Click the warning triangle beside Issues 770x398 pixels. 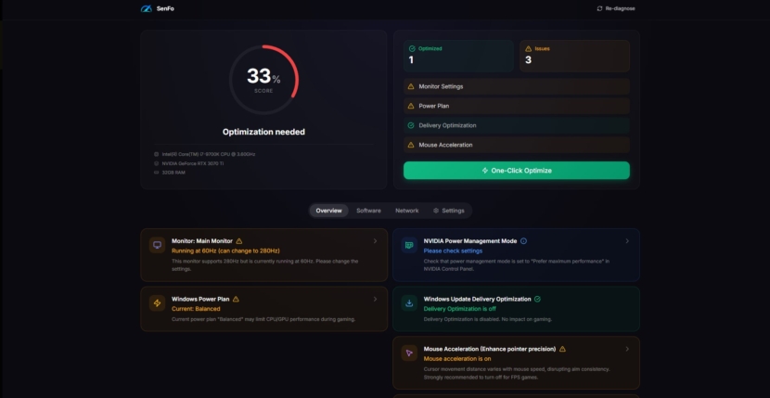click(529, 48)
